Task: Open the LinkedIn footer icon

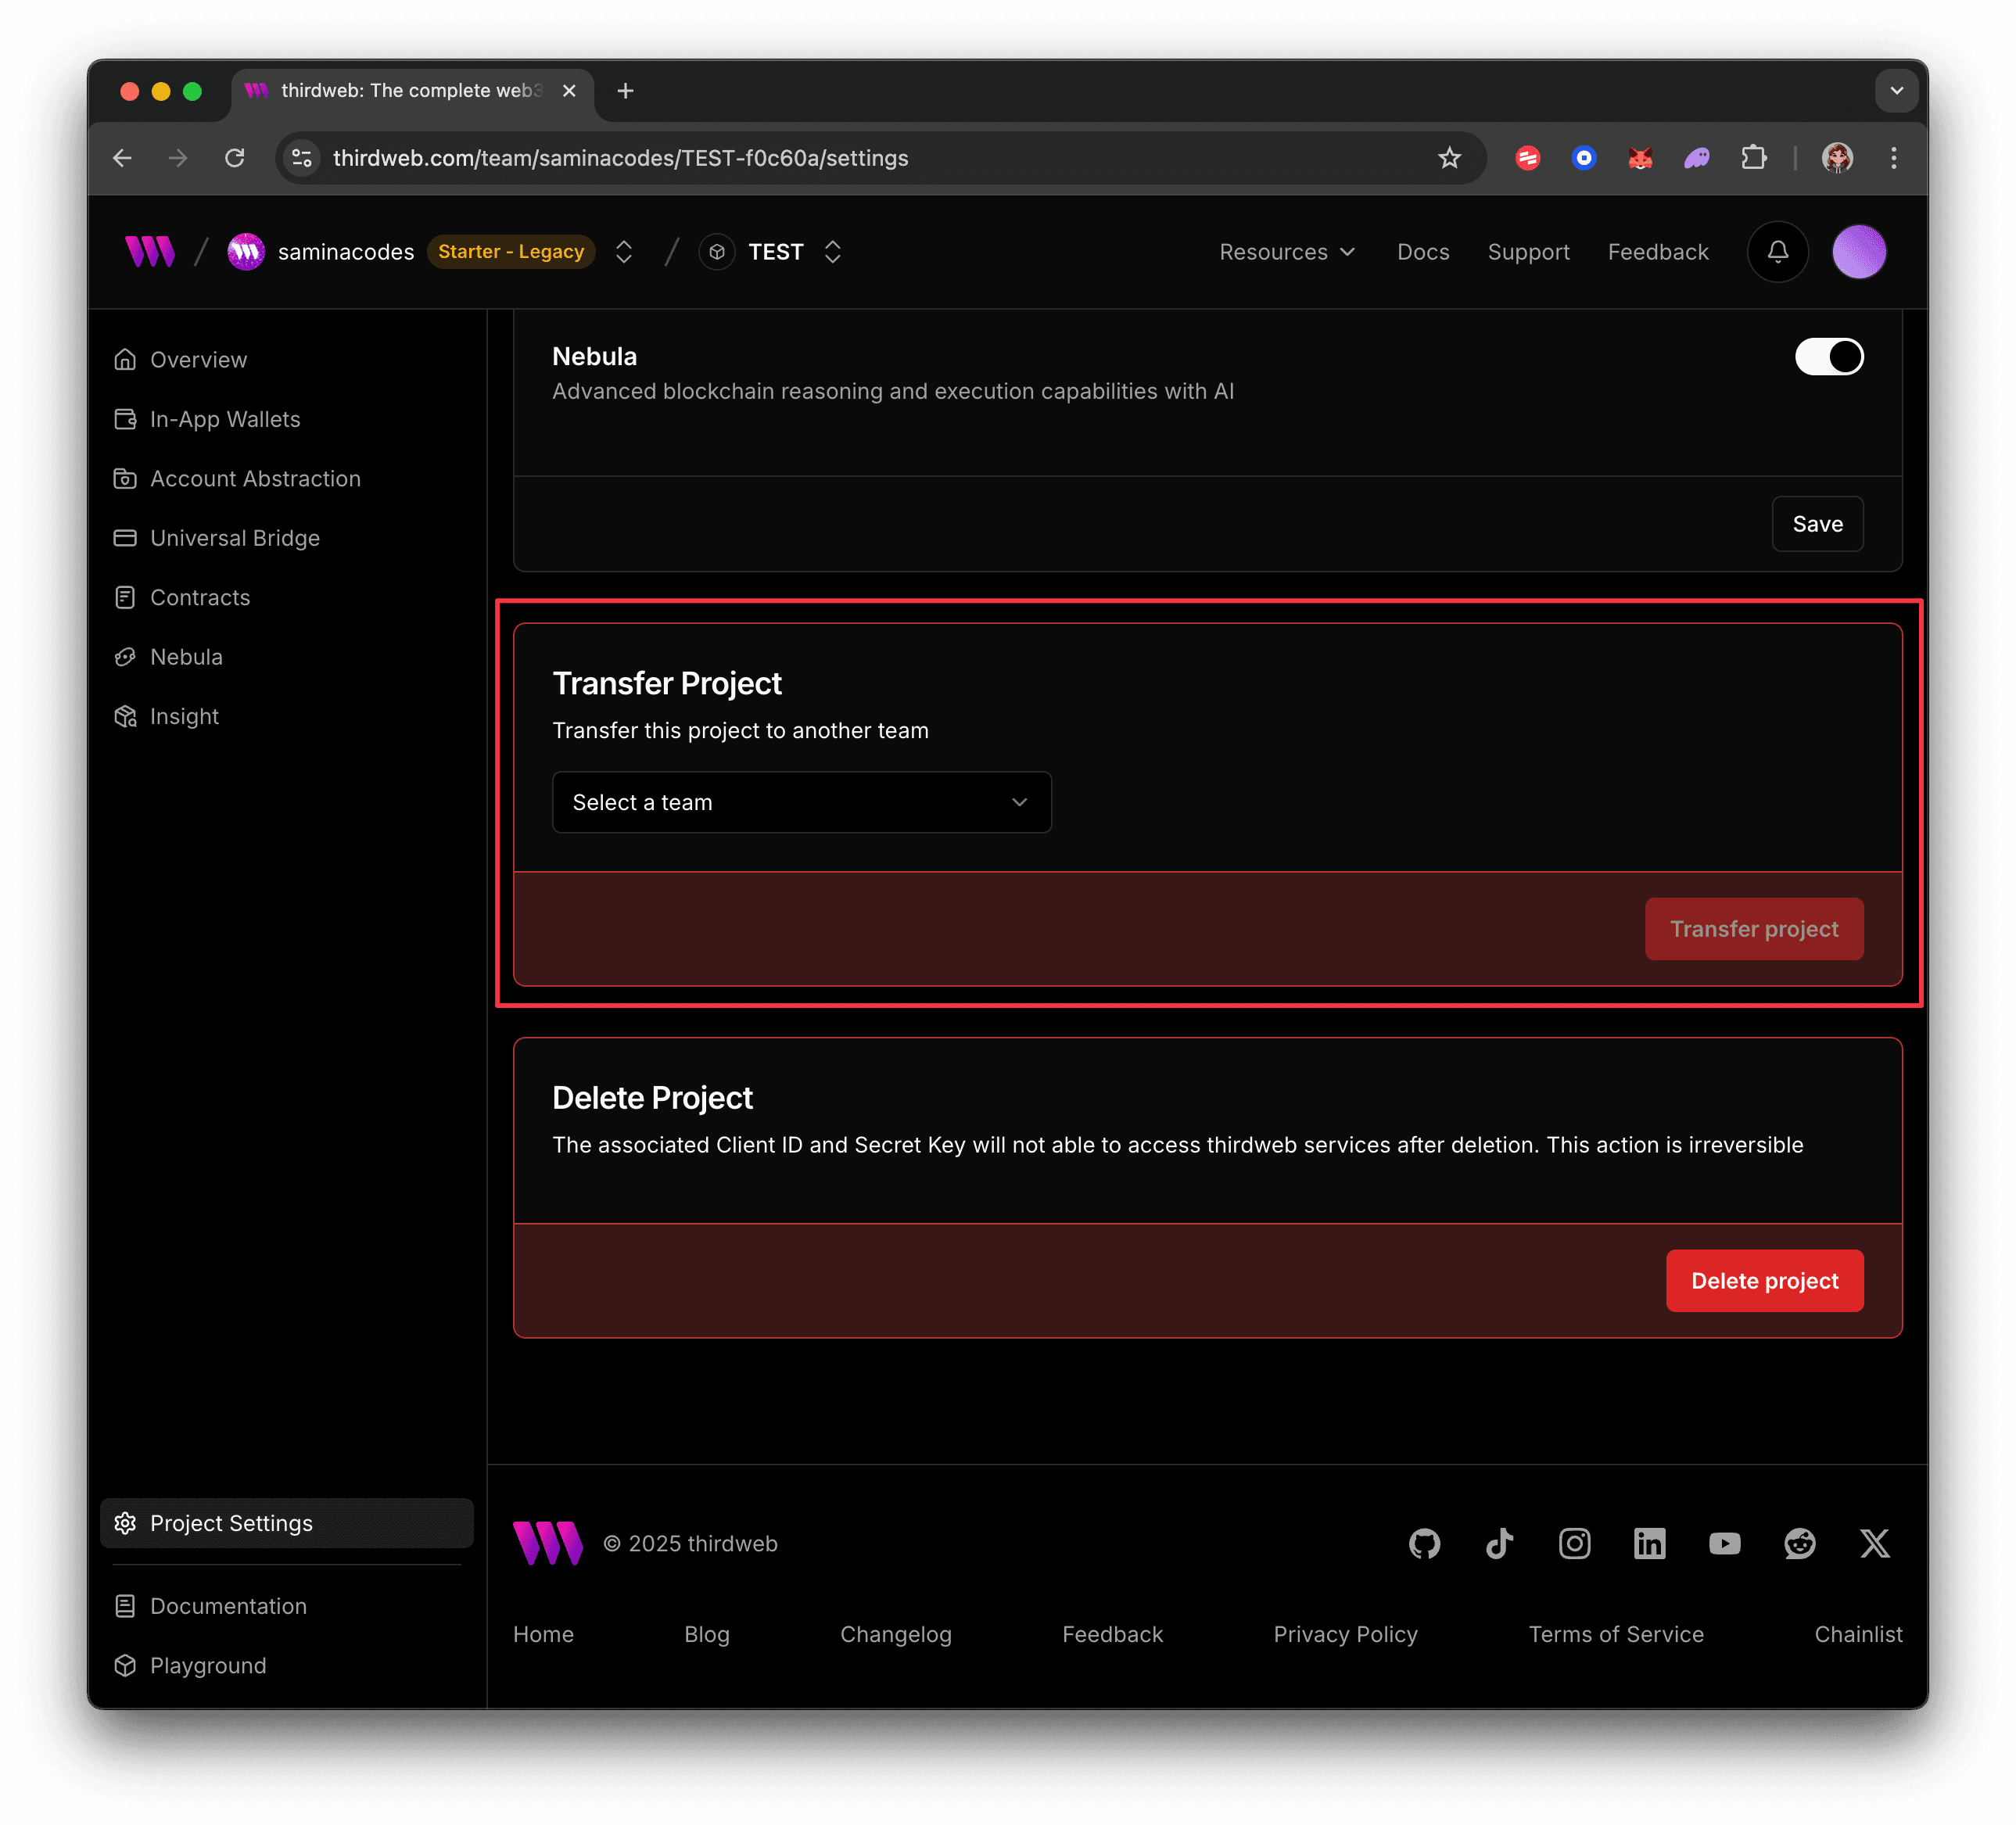Action: click(1649, 1543)
